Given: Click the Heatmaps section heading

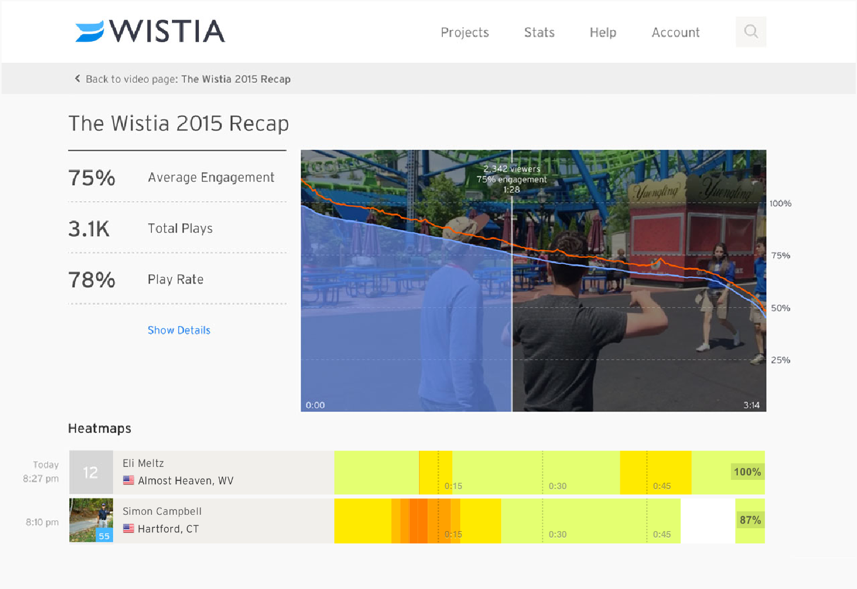Looking at the screenshot, I should (x=99, y=429).
